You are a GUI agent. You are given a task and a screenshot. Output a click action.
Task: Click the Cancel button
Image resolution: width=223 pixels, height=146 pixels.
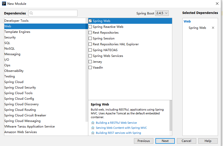(186, 141)
